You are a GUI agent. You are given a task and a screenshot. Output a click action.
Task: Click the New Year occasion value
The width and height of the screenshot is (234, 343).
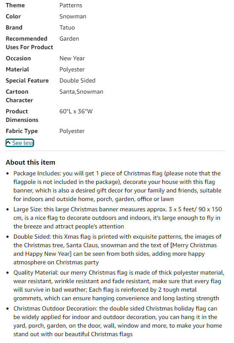[x=72, y=59]
